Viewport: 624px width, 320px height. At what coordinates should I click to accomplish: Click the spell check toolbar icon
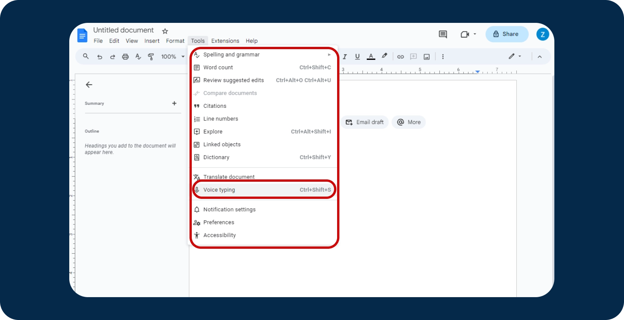coord(138,57)
